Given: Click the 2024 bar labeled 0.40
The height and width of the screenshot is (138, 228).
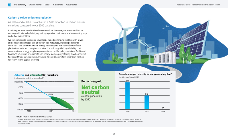Looking at the screenshot, I should 146,102.
